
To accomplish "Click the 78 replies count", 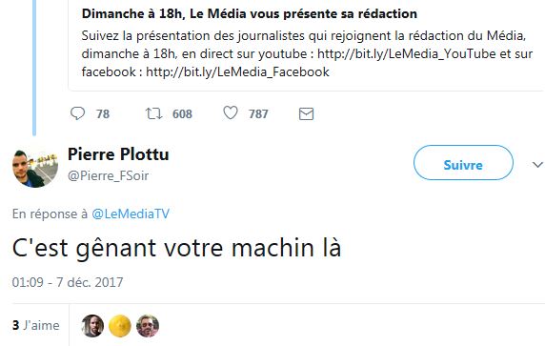I will pyautogui.click(x=103, y=114).
